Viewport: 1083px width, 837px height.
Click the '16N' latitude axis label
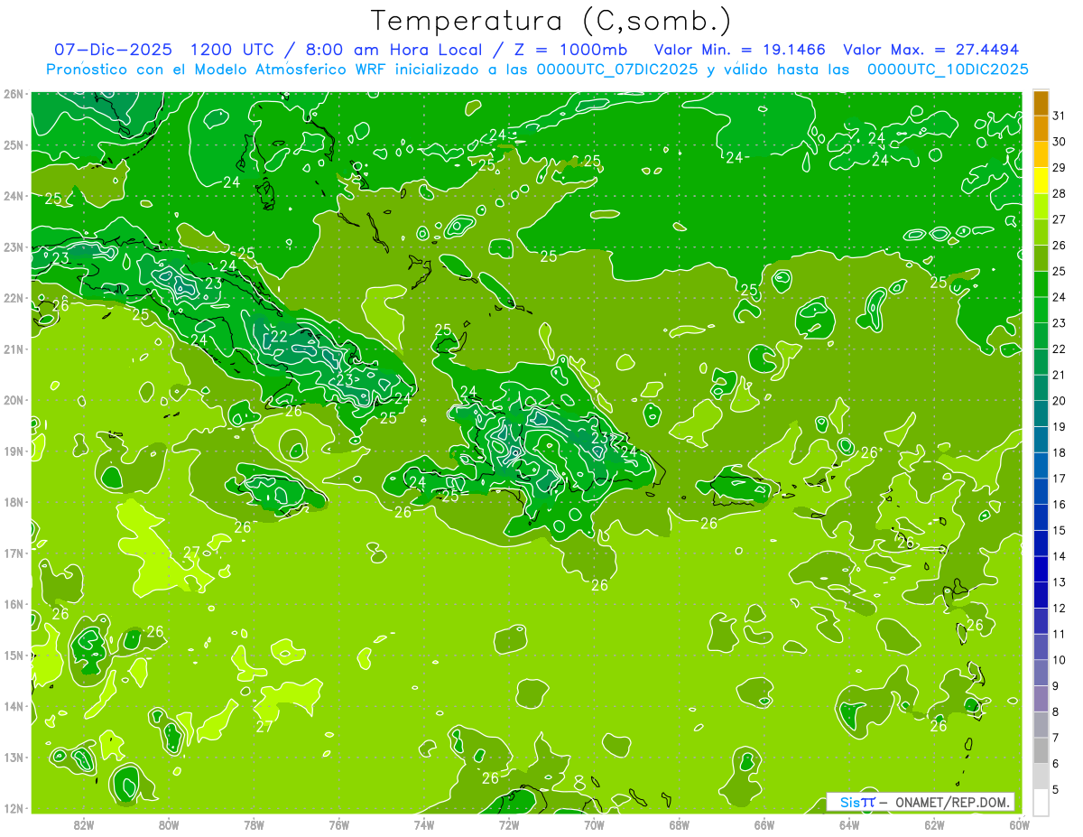(x=13, y=604)
